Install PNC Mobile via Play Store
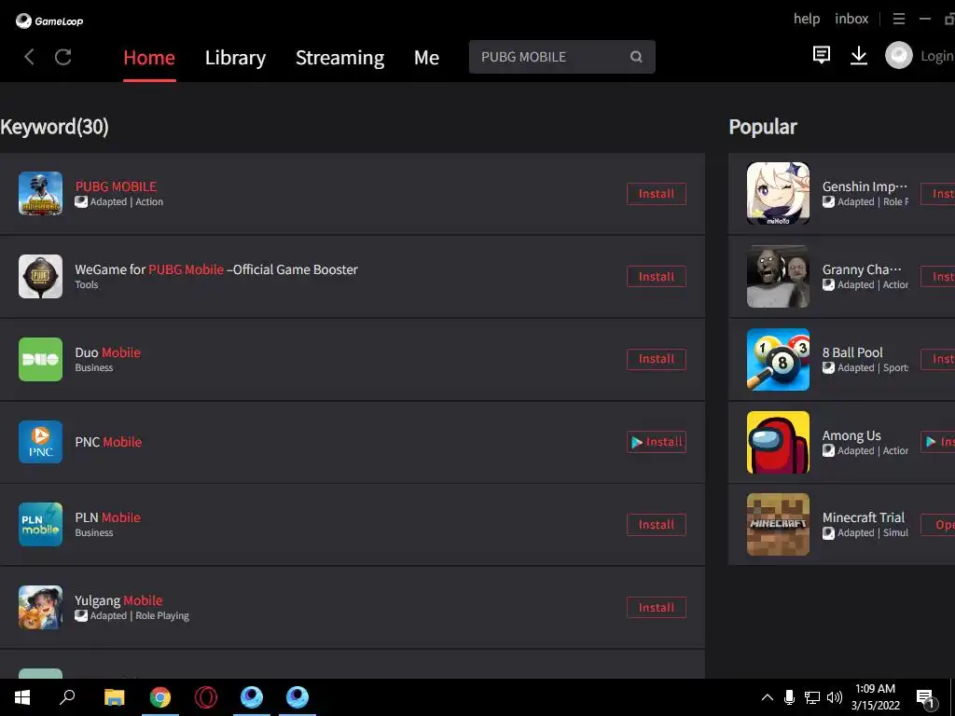 (x=657, y=442)
